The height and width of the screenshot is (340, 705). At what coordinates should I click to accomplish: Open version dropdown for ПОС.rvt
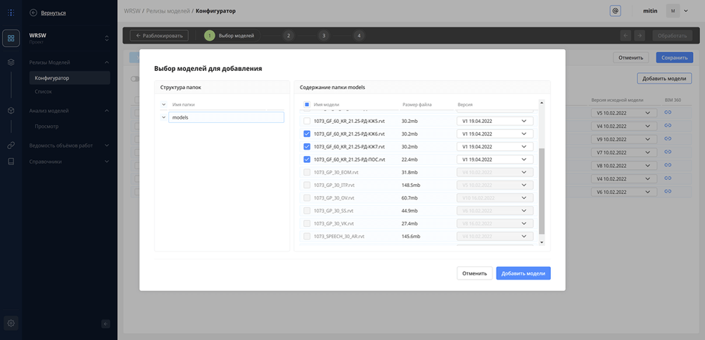(x=495, y=159)
